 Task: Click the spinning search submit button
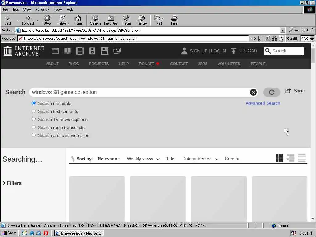click(272, 92)
